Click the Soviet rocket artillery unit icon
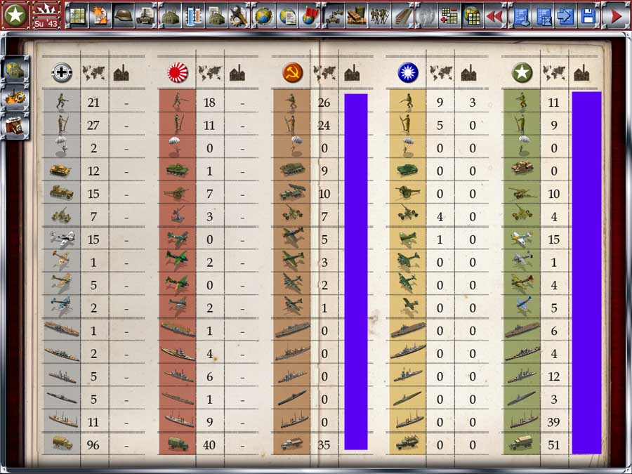 click(x=293, y=193)
